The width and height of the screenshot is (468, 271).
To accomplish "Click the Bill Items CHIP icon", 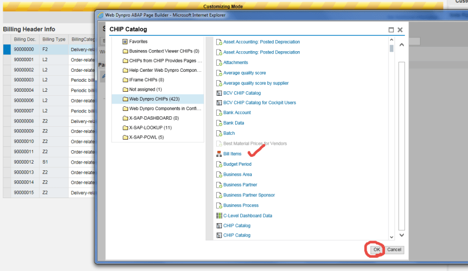I will (219, 154).
